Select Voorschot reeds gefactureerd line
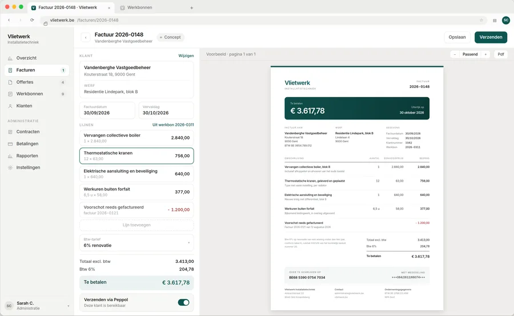The image size is (514, 316). click(x=136, y=210)
